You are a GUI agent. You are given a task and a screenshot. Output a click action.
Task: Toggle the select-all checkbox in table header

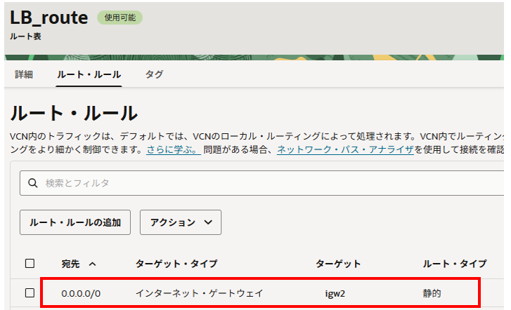click(30, 264)
